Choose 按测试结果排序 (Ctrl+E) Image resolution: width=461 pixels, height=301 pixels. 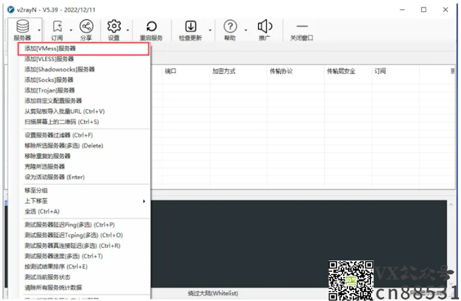point(56,266)
